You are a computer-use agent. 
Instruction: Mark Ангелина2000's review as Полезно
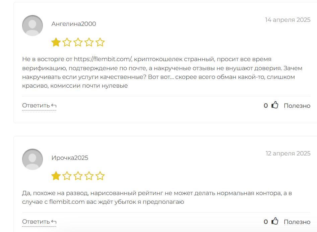(297, 106)
